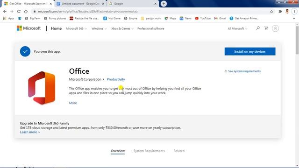Image resolution: width=299 pixels, height=168 pixels.
Task: Click the Productivity category link
Action: click(116, 79)
